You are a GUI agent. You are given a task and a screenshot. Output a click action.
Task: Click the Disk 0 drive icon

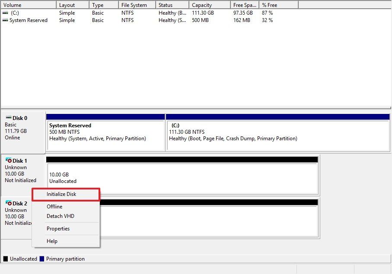click(x=8, y=117)
